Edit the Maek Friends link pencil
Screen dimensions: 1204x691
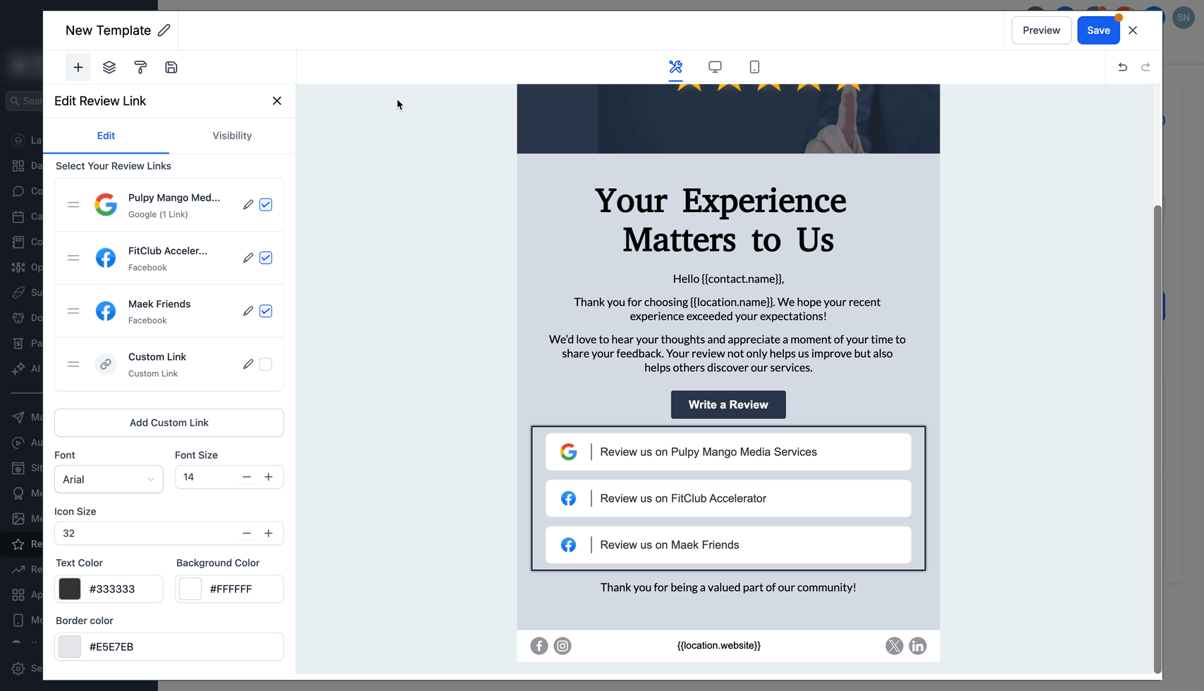point(248,311)
